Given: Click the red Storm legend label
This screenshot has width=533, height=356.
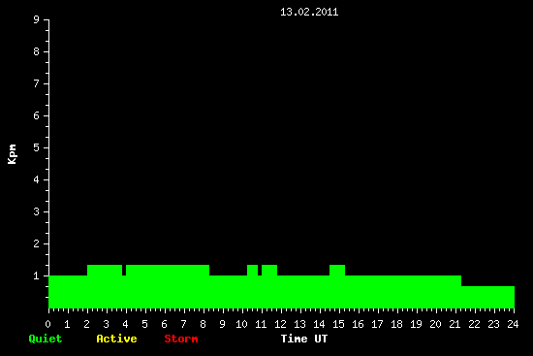Looking at the screenshot, I should pyautogui.click(x=181, y=339).
